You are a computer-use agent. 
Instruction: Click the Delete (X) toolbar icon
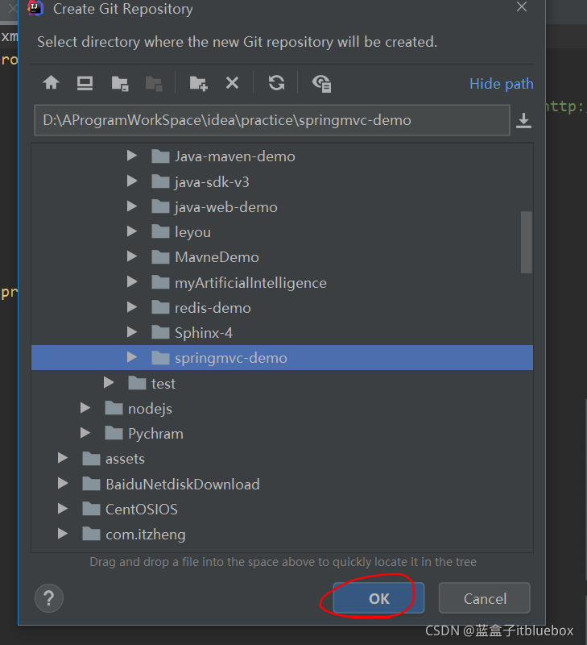(232, 83)
